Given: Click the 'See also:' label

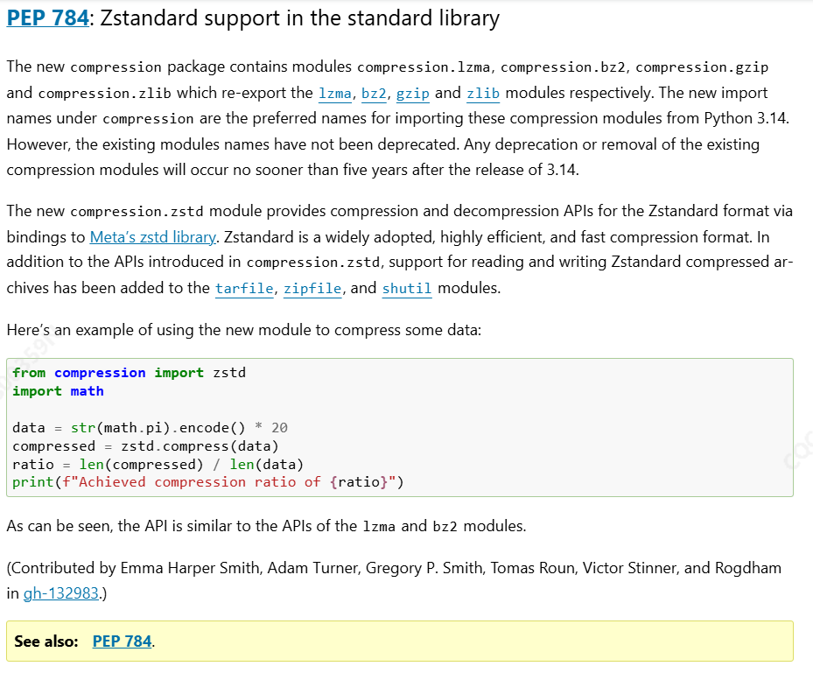Looking at the screenshot, I should coord(46,641).
